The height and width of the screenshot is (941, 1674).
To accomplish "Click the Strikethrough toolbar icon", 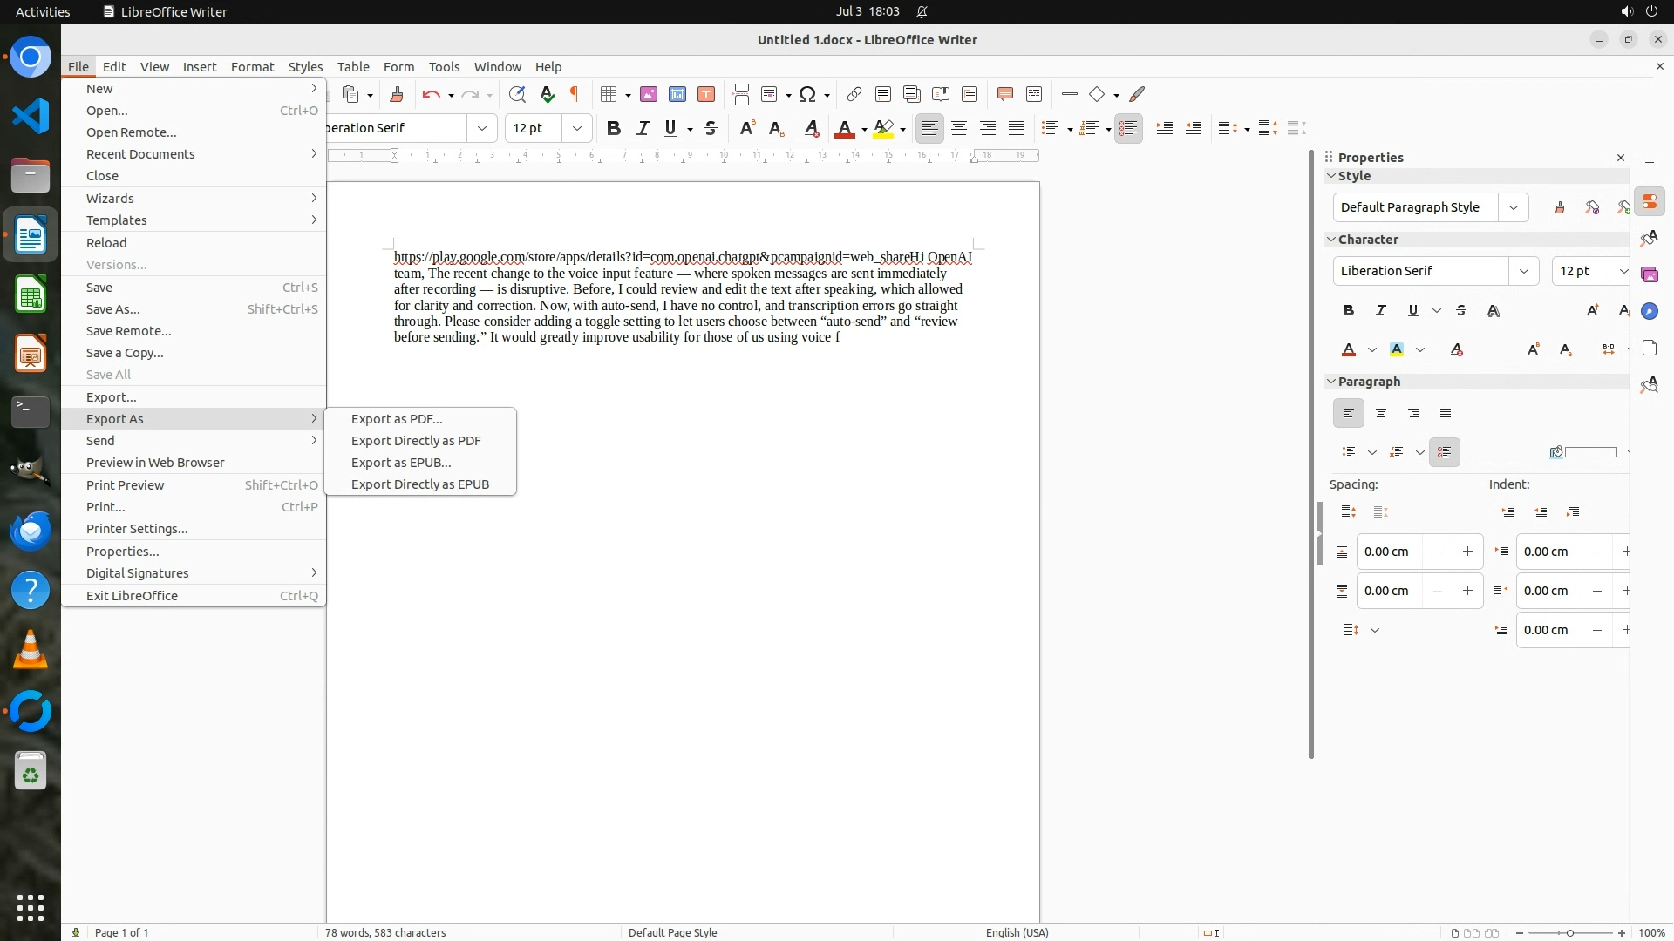I will (x=711, y=128).
